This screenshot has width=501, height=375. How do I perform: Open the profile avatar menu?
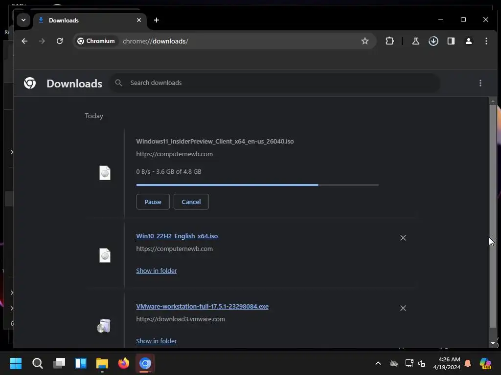[468, 41]
